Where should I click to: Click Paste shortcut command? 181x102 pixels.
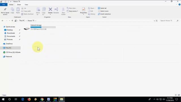(27, 14)
